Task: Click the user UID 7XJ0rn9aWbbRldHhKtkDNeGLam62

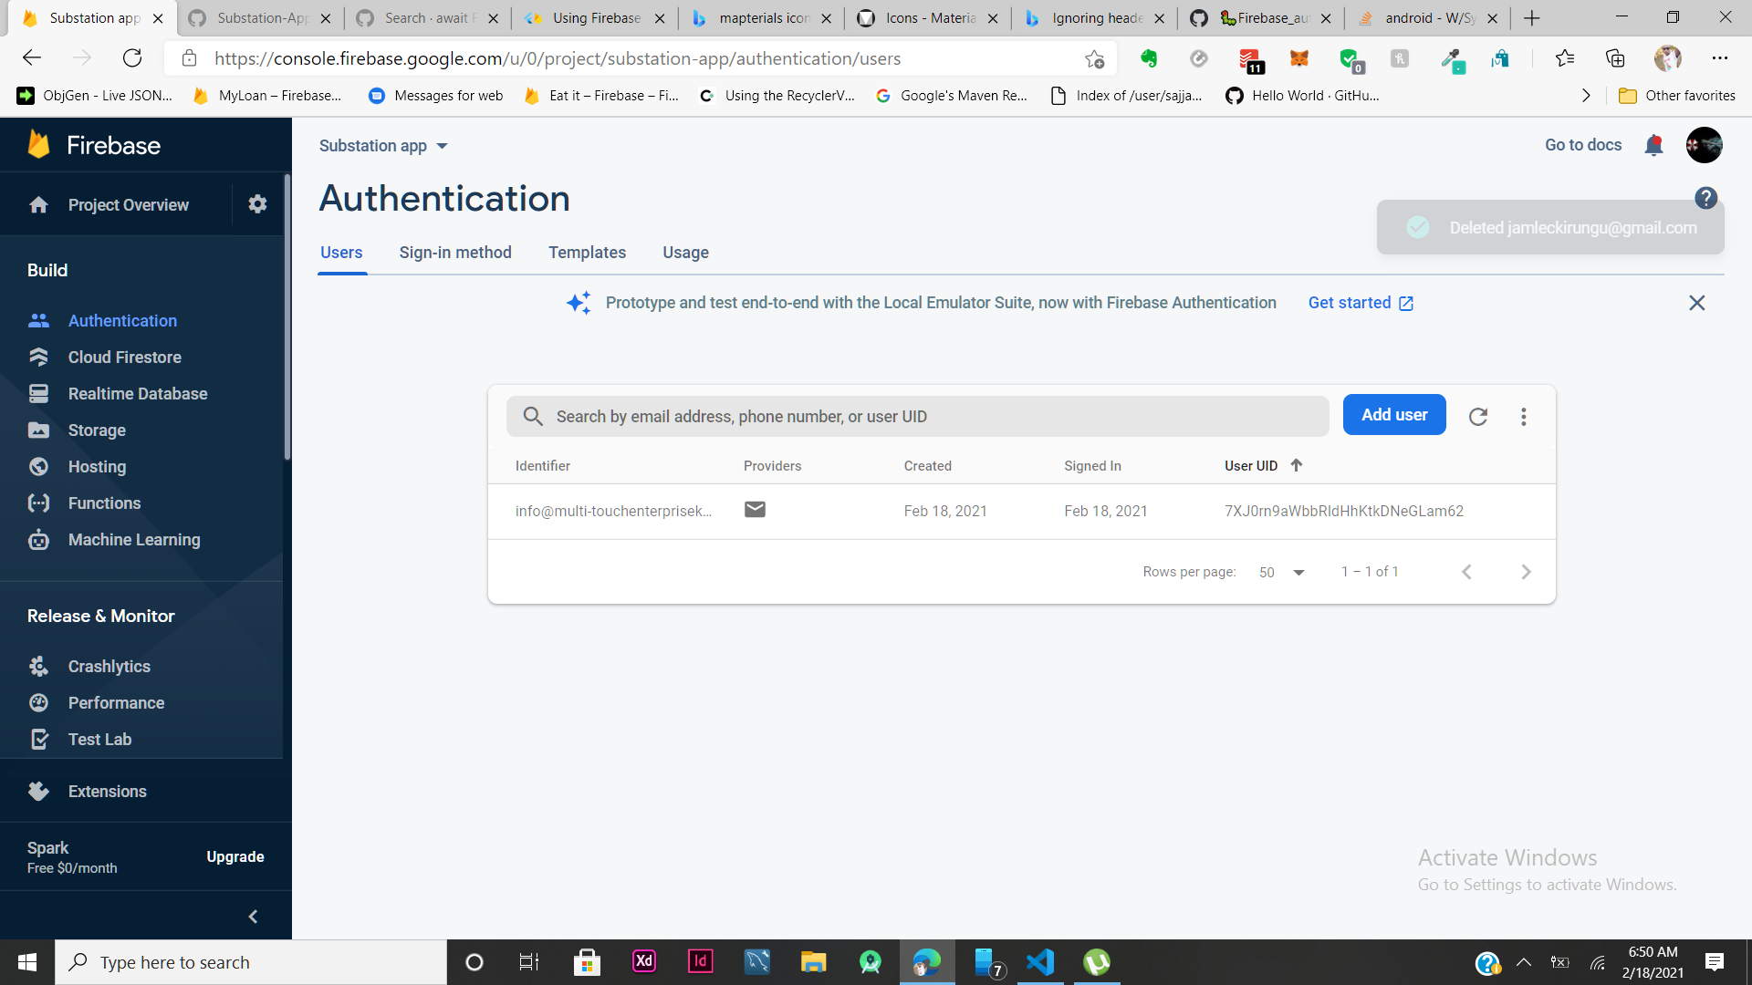Action: pyautogui.click(x=1343, y=512)
